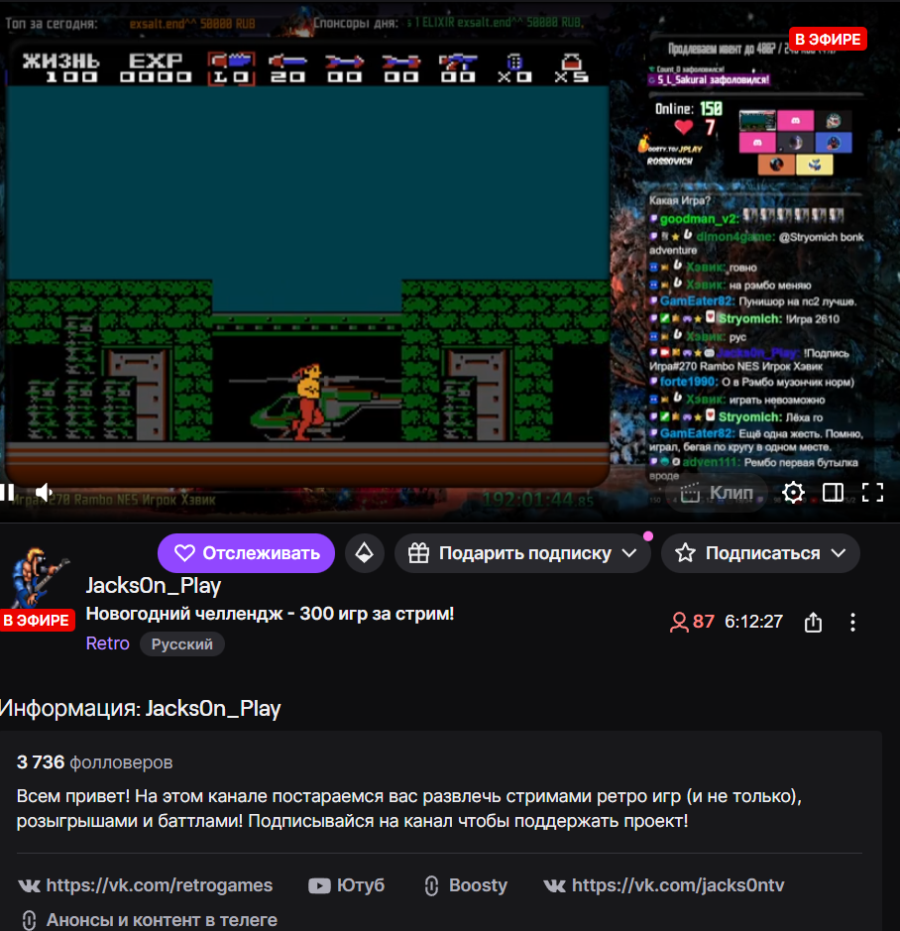This screenshot has height=931, width=900.
Task: Create a clip with the Клип button
Action: 716,493
